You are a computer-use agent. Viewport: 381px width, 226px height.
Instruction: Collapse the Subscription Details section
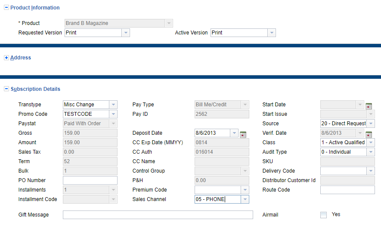(x=6, y=89)
